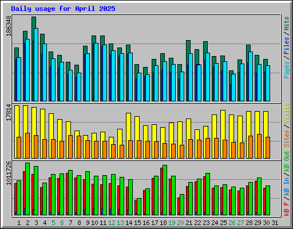The height and width of the screenshot is (229, 293).
Task: Click the Sites legend label
Action: coord(287,139)
